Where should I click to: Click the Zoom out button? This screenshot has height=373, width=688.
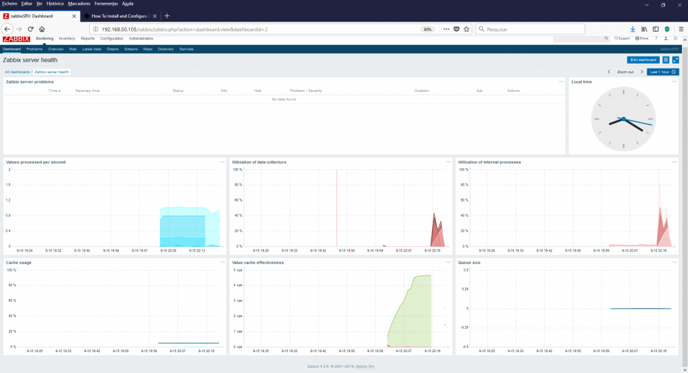click(x=626, y=71)
